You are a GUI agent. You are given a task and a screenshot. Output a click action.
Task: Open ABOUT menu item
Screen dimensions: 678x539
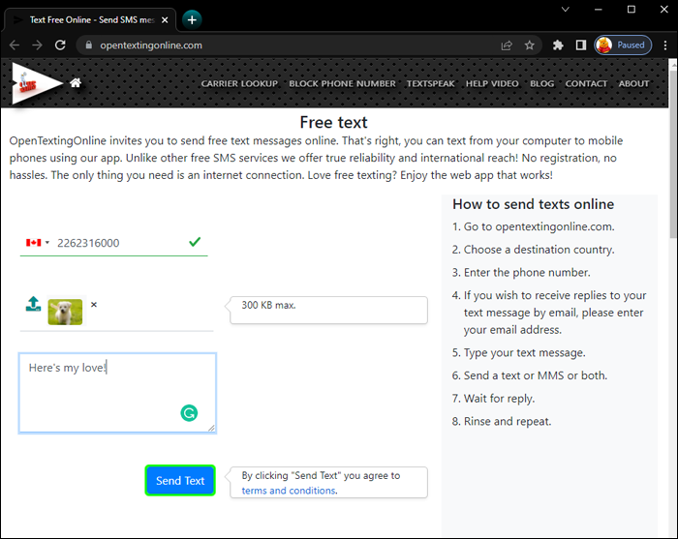633,84
